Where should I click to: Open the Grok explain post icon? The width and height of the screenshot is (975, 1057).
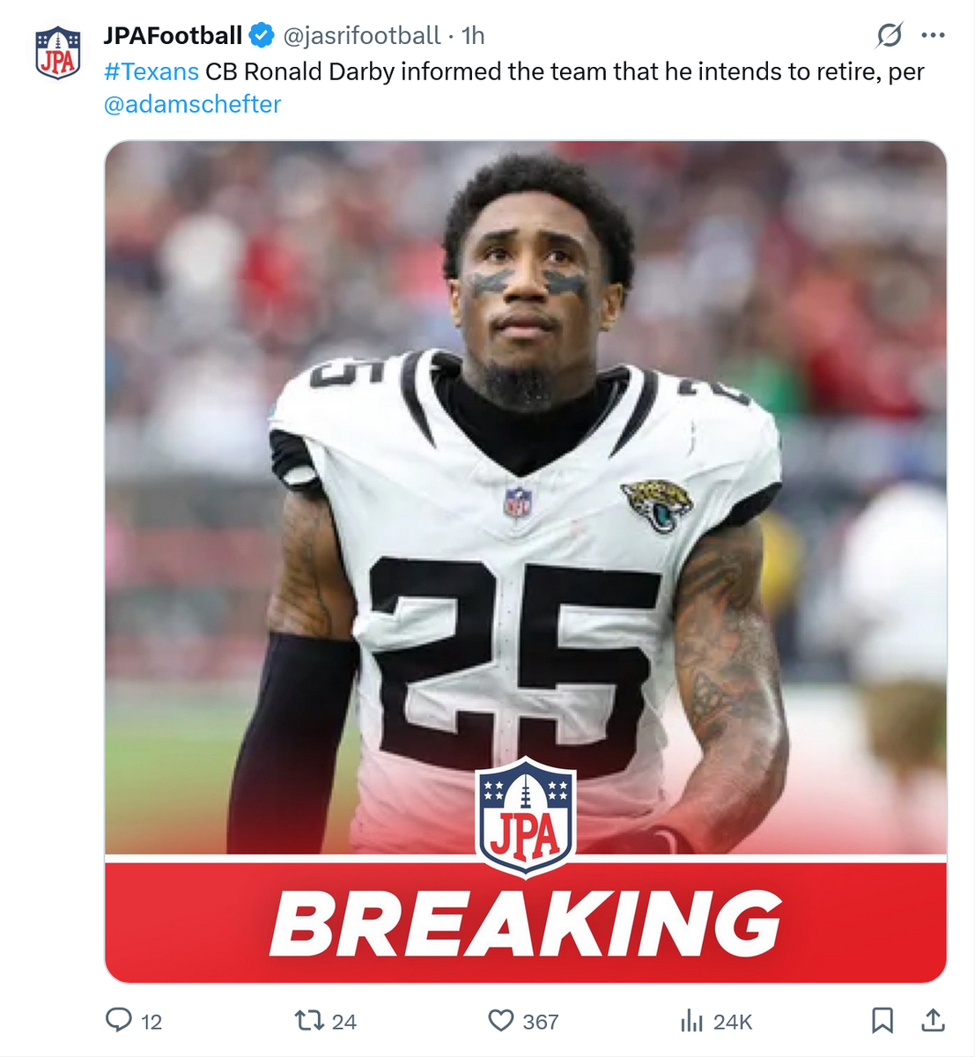(x=889, y=35)
